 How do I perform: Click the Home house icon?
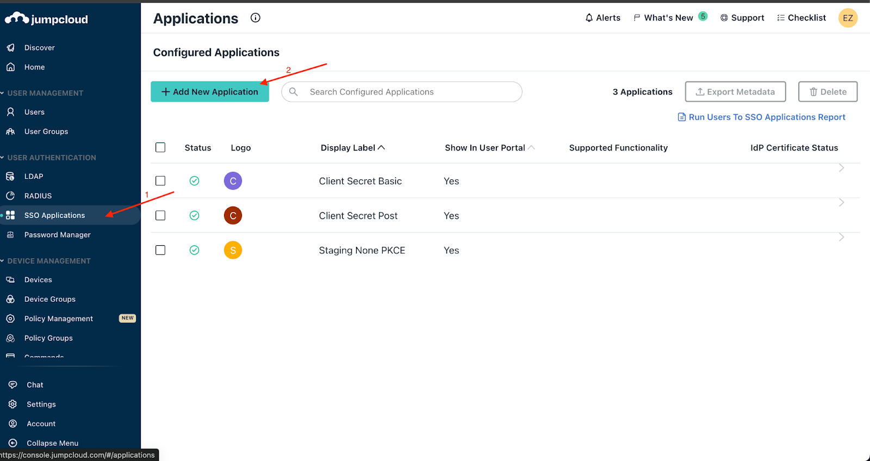[10, 67]
